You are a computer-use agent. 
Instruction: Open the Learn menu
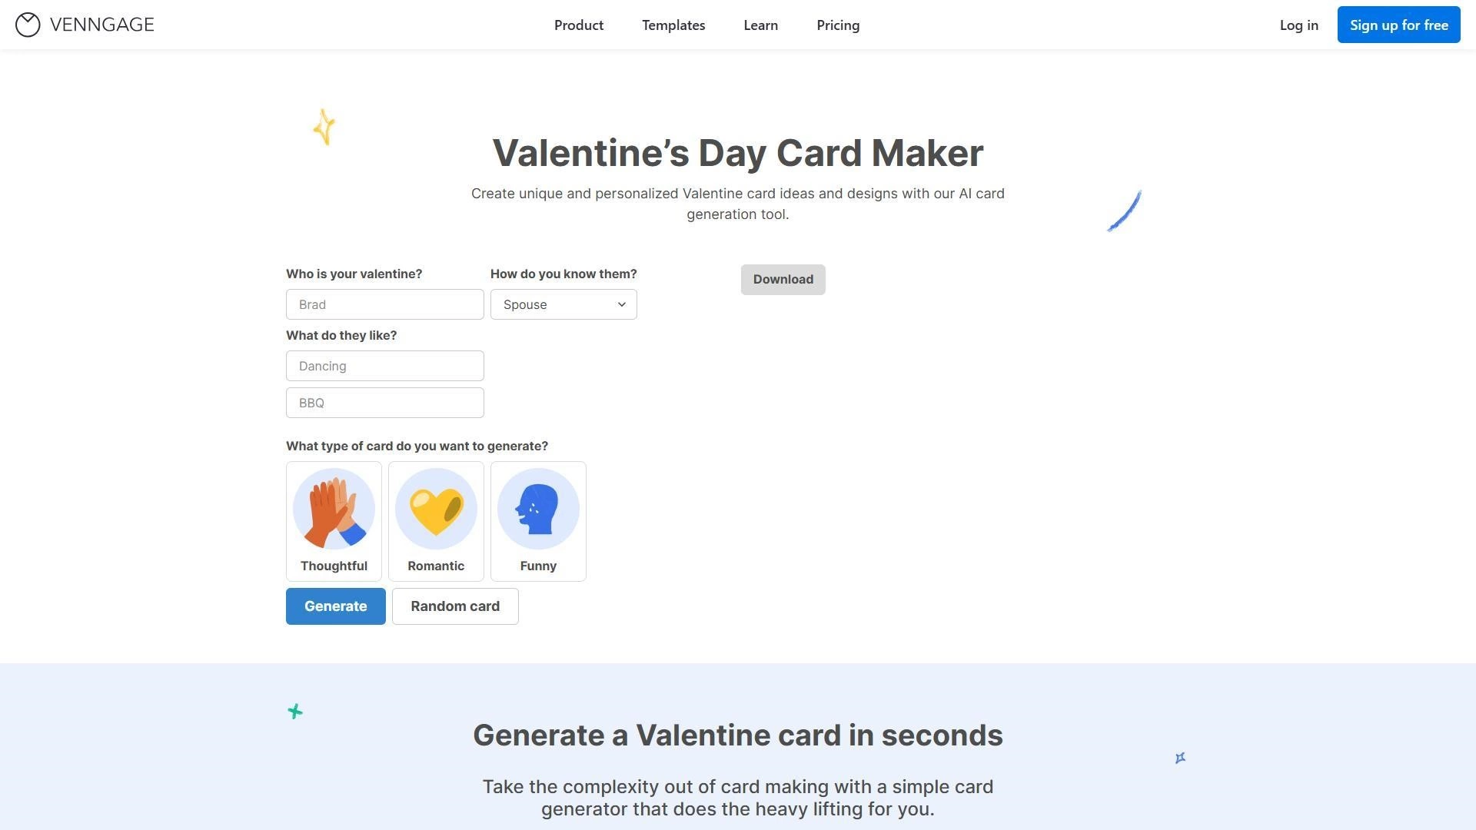(760, 25)
